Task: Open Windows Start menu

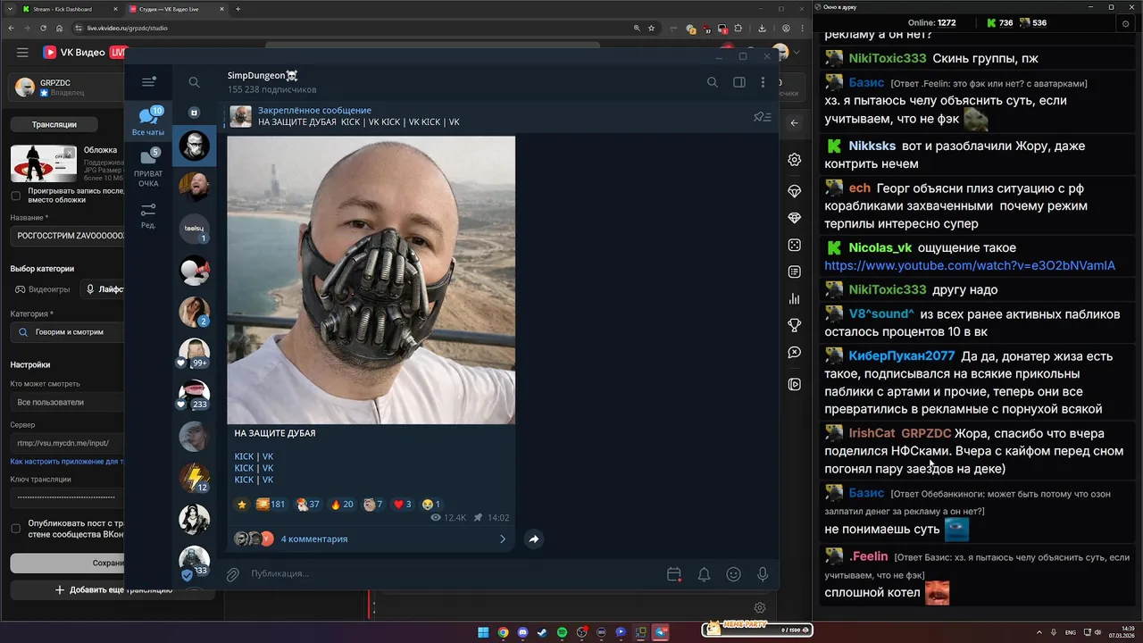Action: pos(483,632)
